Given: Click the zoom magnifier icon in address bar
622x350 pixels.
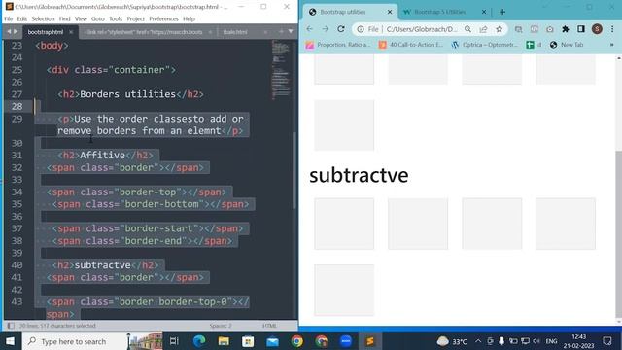Looking at the screenshot, I should tap(468, 29).
